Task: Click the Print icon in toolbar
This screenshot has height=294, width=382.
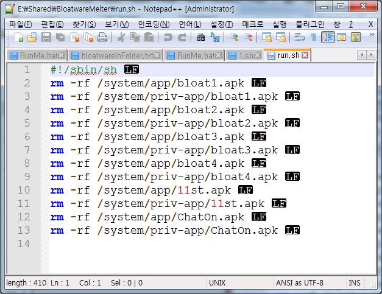Action: tap(102, 38)
